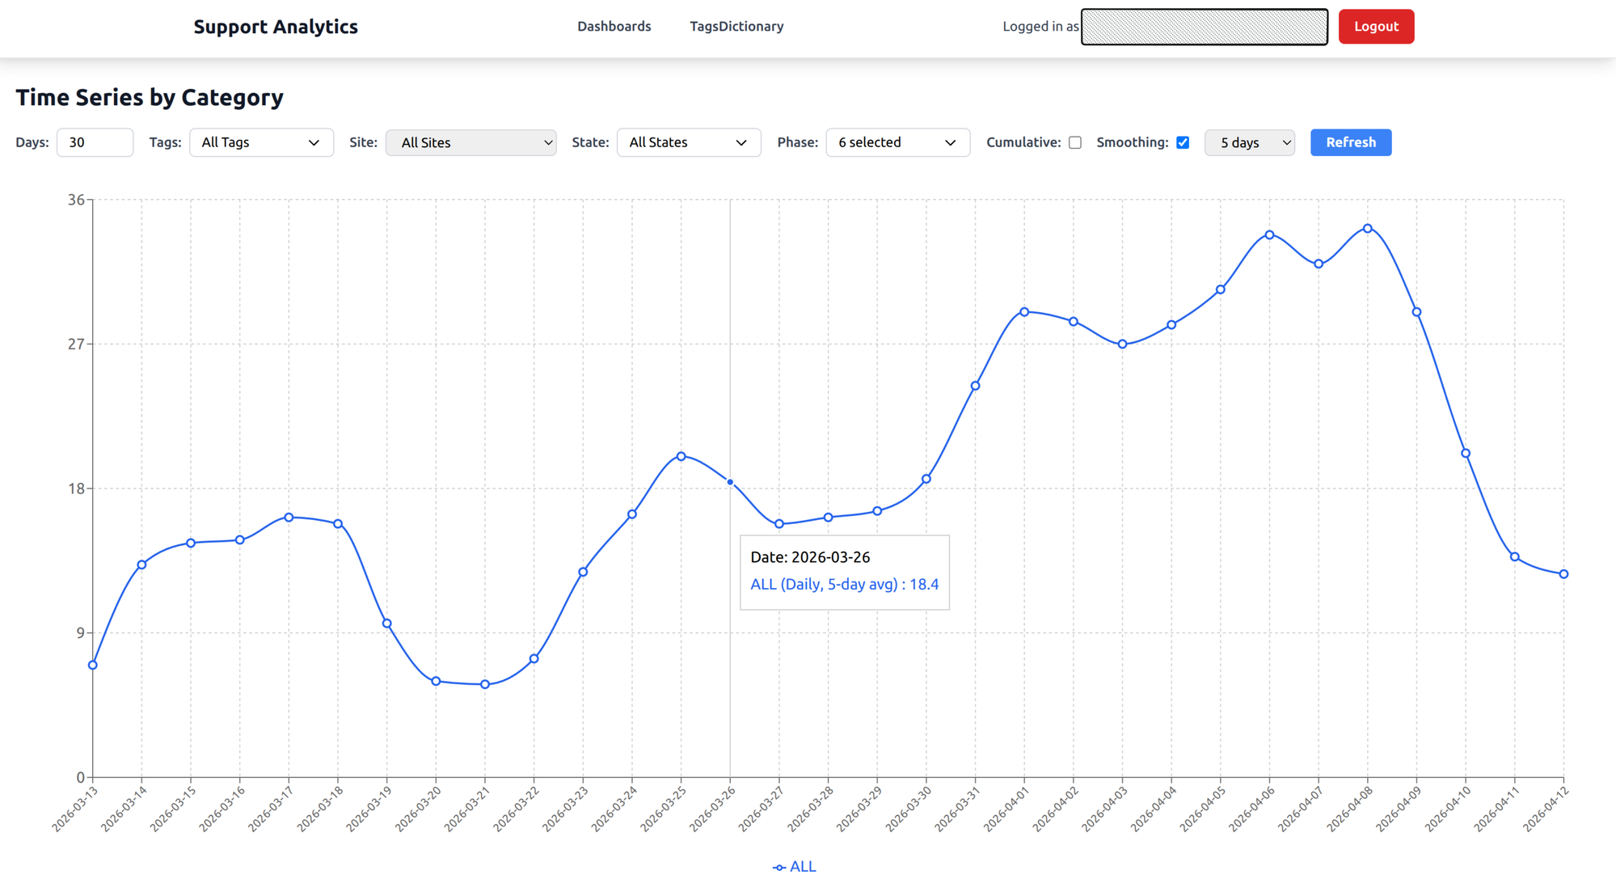Click the Logout button

click(1375, 26)
